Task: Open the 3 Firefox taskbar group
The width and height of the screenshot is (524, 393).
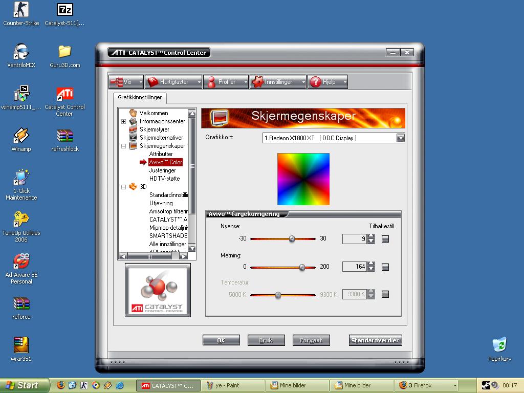Action: tap(427, 385)
